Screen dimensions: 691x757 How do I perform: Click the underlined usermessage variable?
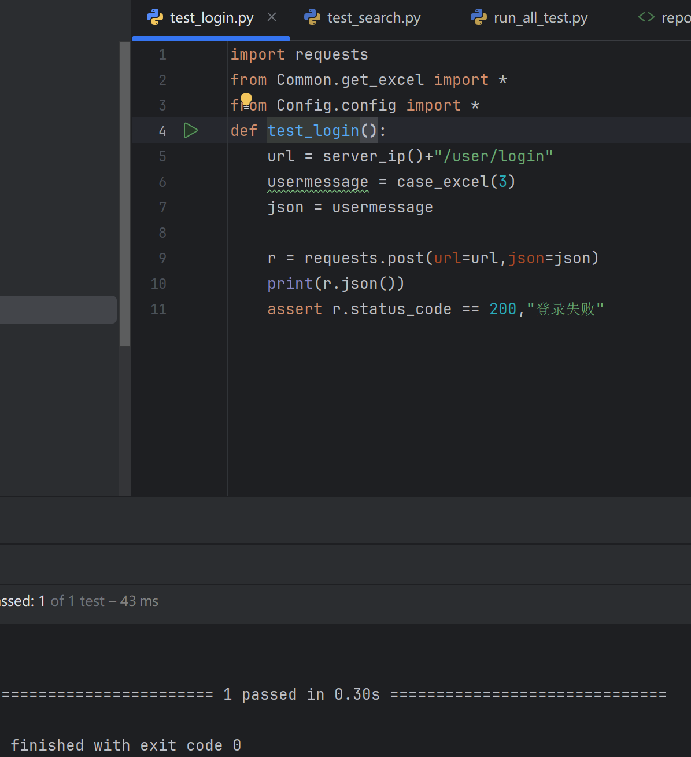318,182
